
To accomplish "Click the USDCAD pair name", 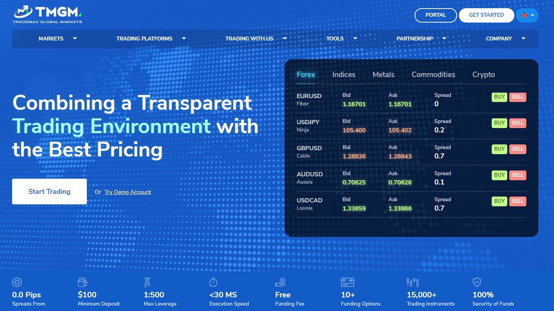I will [x=310, y=200].
